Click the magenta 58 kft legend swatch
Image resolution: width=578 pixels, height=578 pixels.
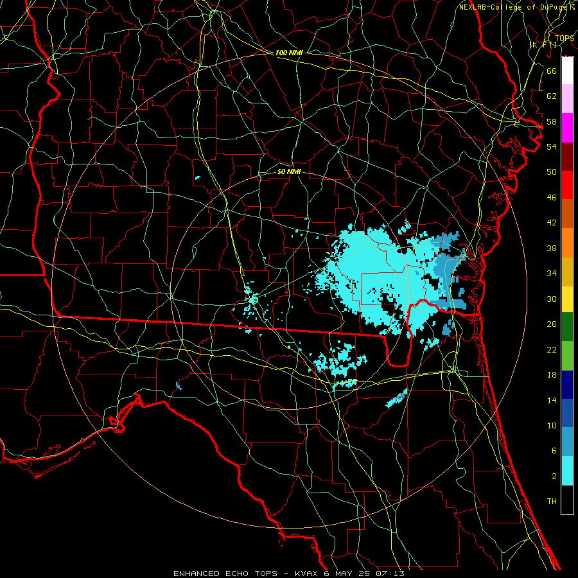point(567,128)
